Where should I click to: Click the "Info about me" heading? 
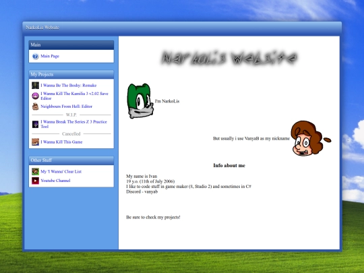click(x=229, y=166)
